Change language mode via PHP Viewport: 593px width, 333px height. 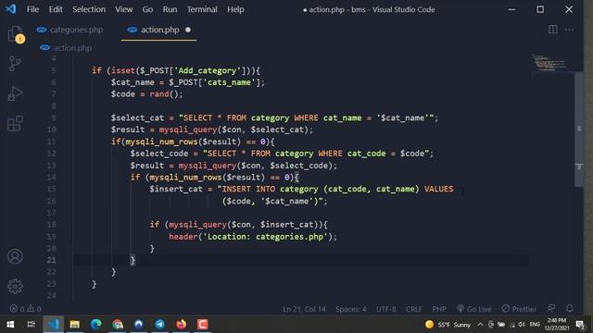point(438,309)
